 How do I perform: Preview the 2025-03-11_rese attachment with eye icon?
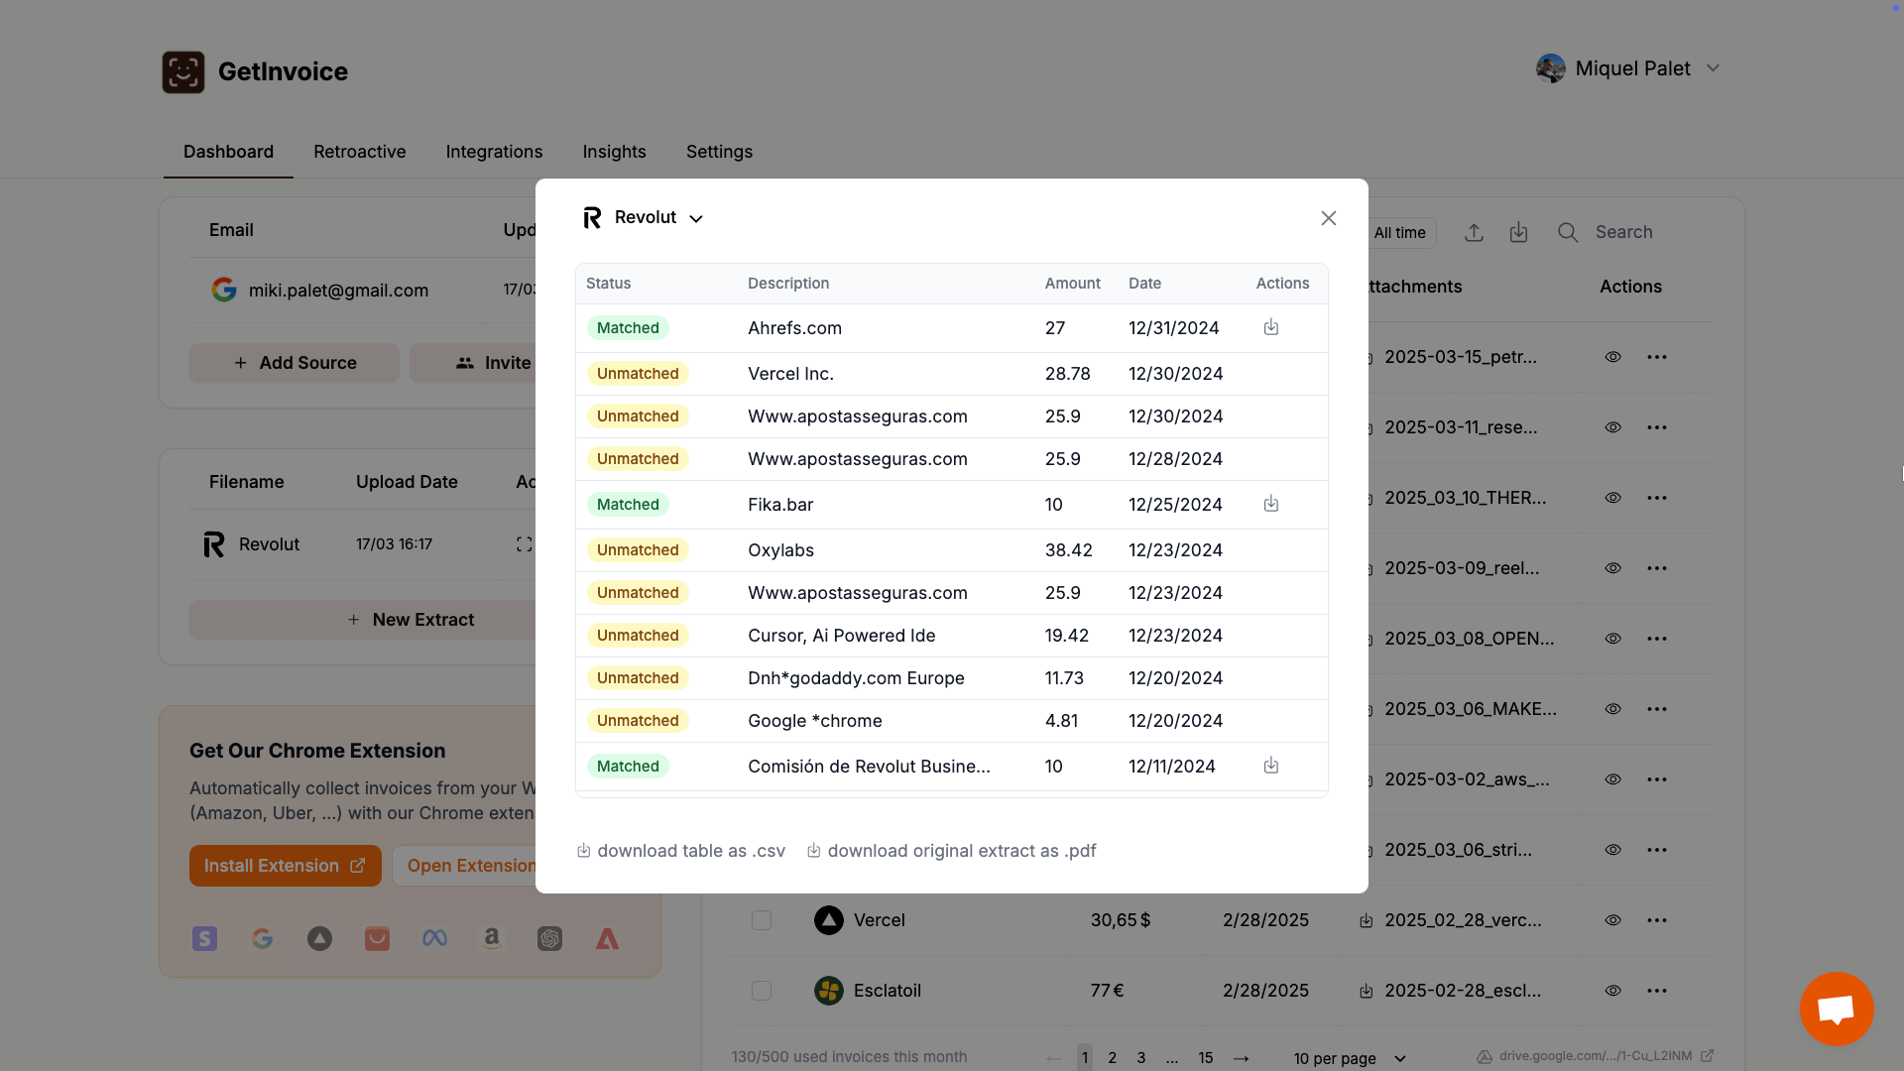point(1612,427)
